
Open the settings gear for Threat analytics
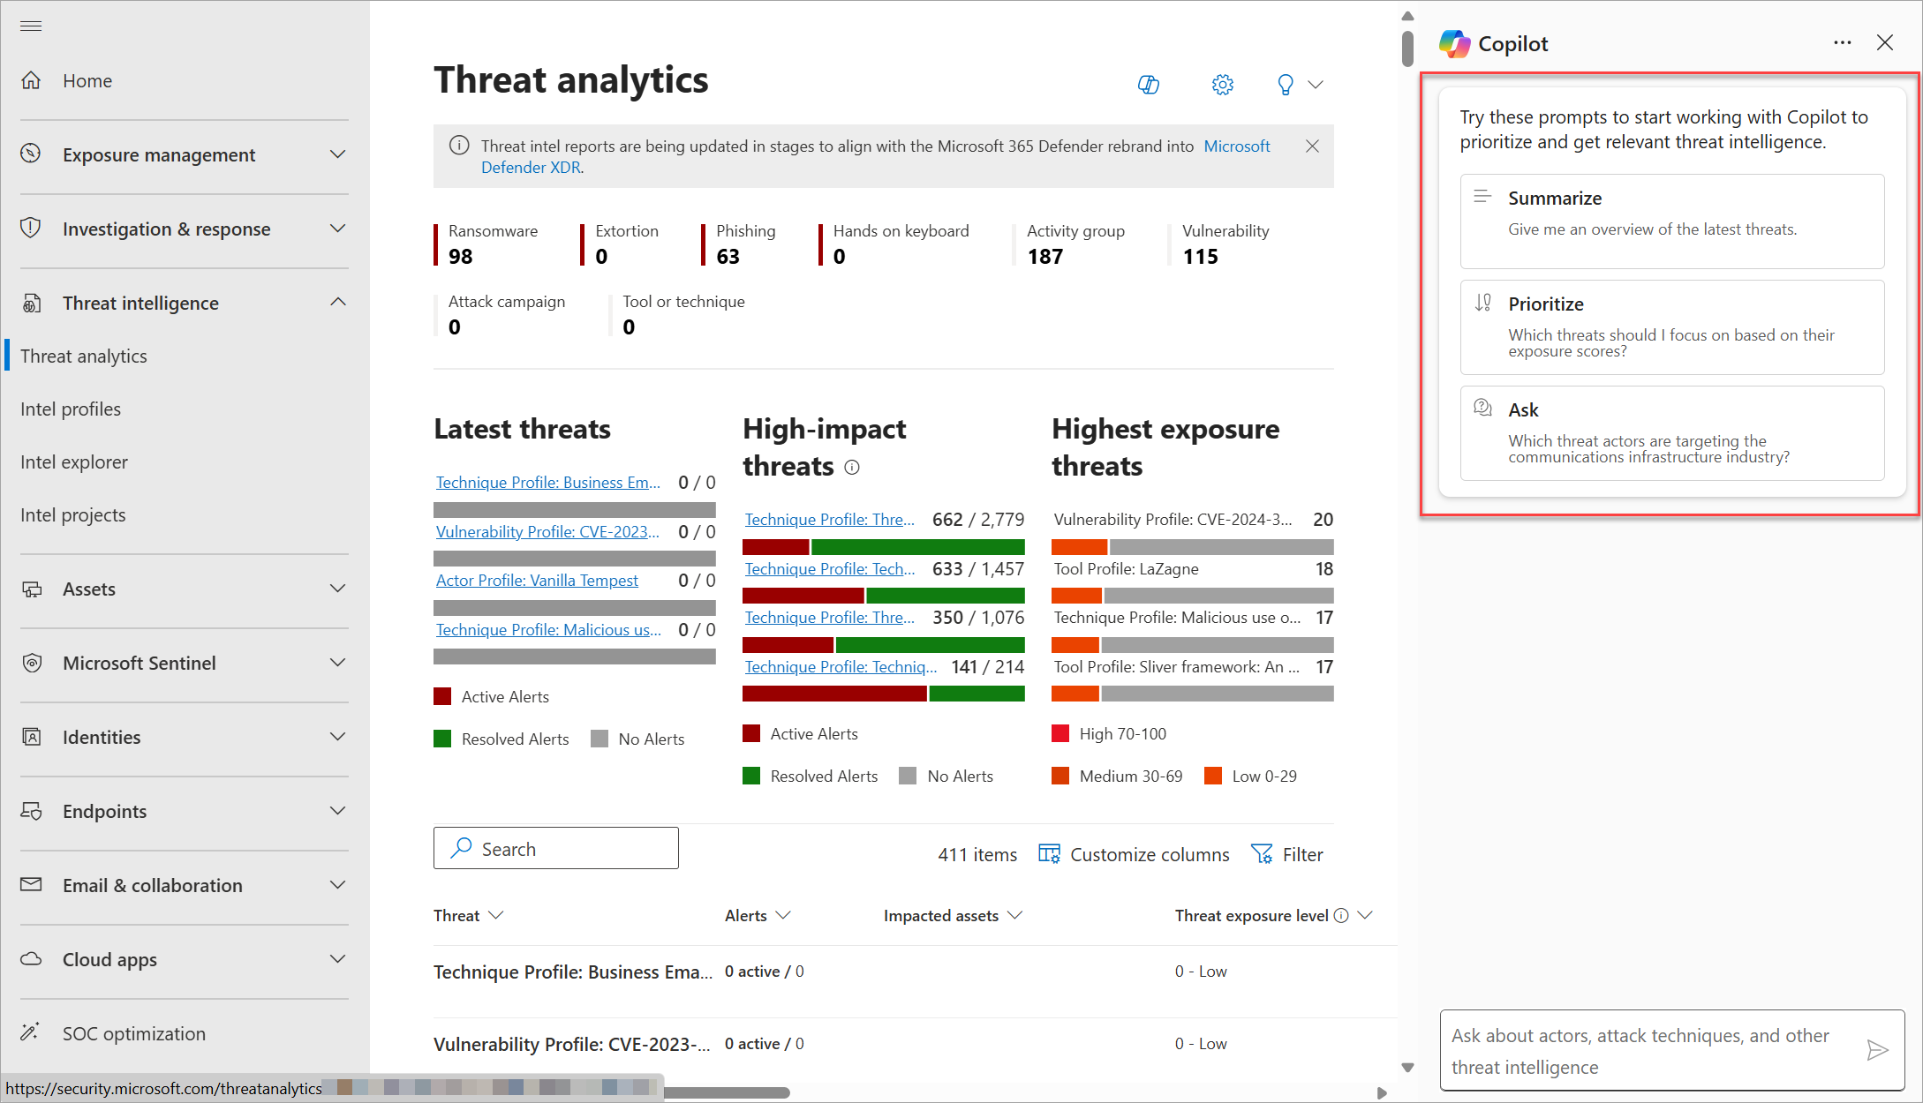[x=1222, y=85]
